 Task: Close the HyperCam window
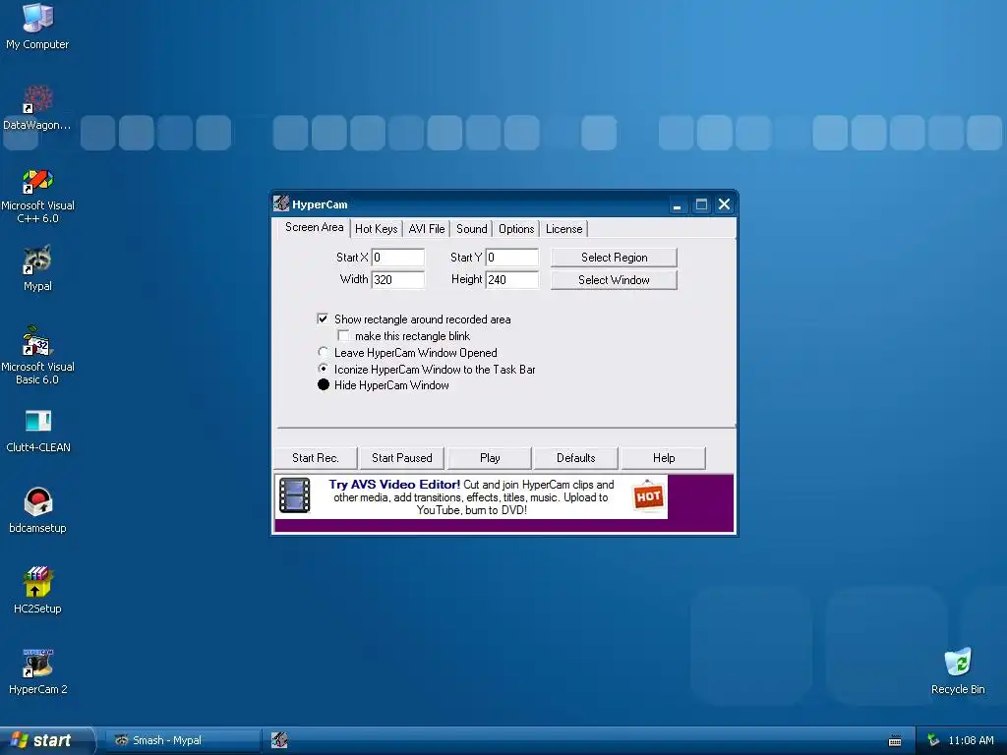(x=725, y=204)
